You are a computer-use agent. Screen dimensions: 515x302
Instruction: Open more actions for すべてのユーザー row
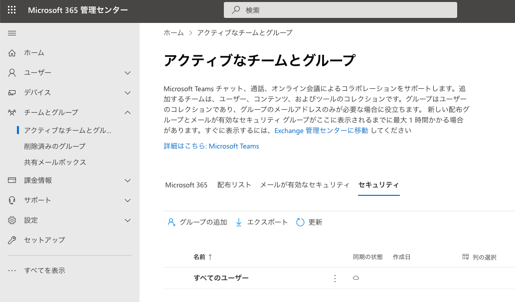pos(335,279)
